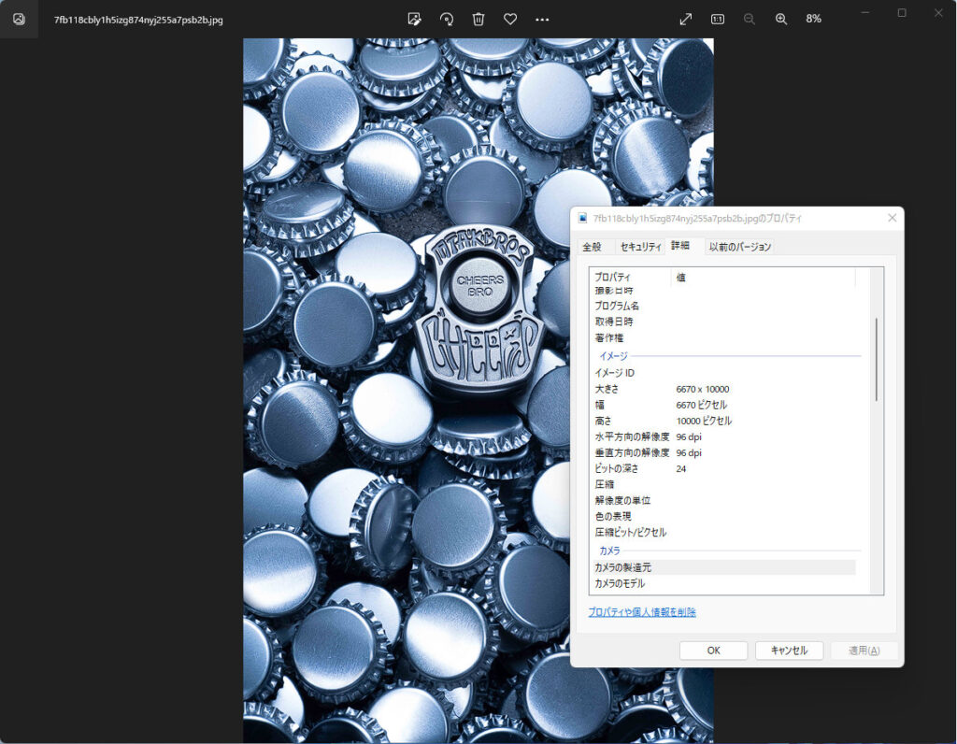Click the OK button
The image size is (957, 744).
pyautogui.click(x=713, y=651)
